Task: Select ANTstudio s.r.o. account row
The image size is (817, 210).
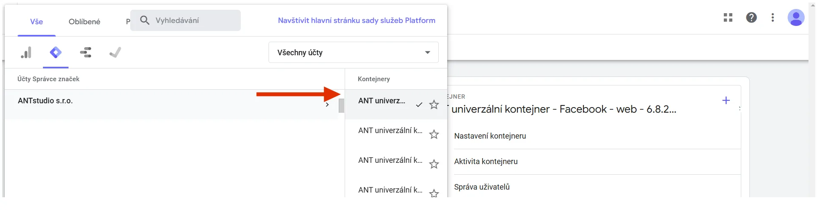Action: (171, 104)
